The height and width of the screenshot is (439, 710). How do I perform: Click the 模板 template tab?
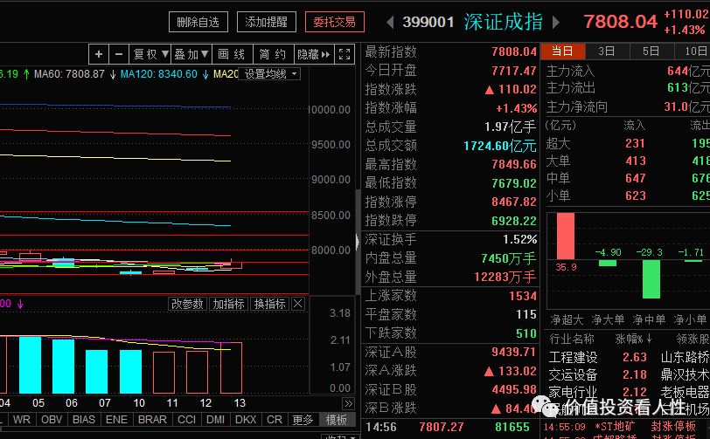(337, 420)
